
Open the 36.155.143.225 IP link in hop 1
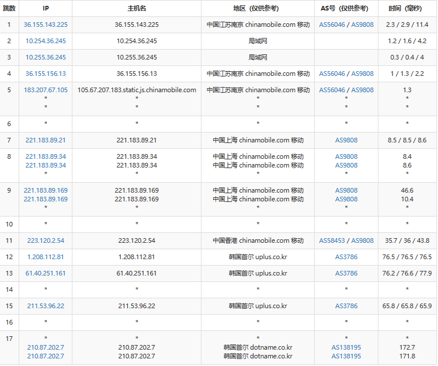[x=46, y=25]
